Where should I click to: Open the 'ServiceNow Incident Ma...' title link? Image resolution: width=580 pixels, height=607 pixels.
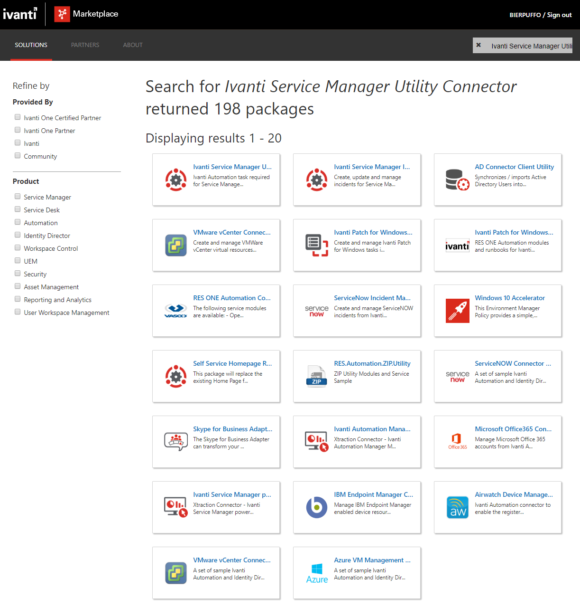tap(372, 298)
